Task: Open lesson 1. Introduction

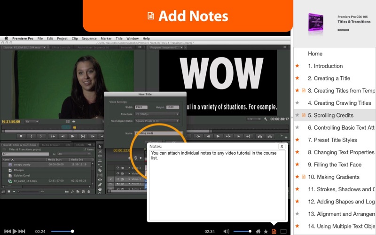Action: (325, 66)
